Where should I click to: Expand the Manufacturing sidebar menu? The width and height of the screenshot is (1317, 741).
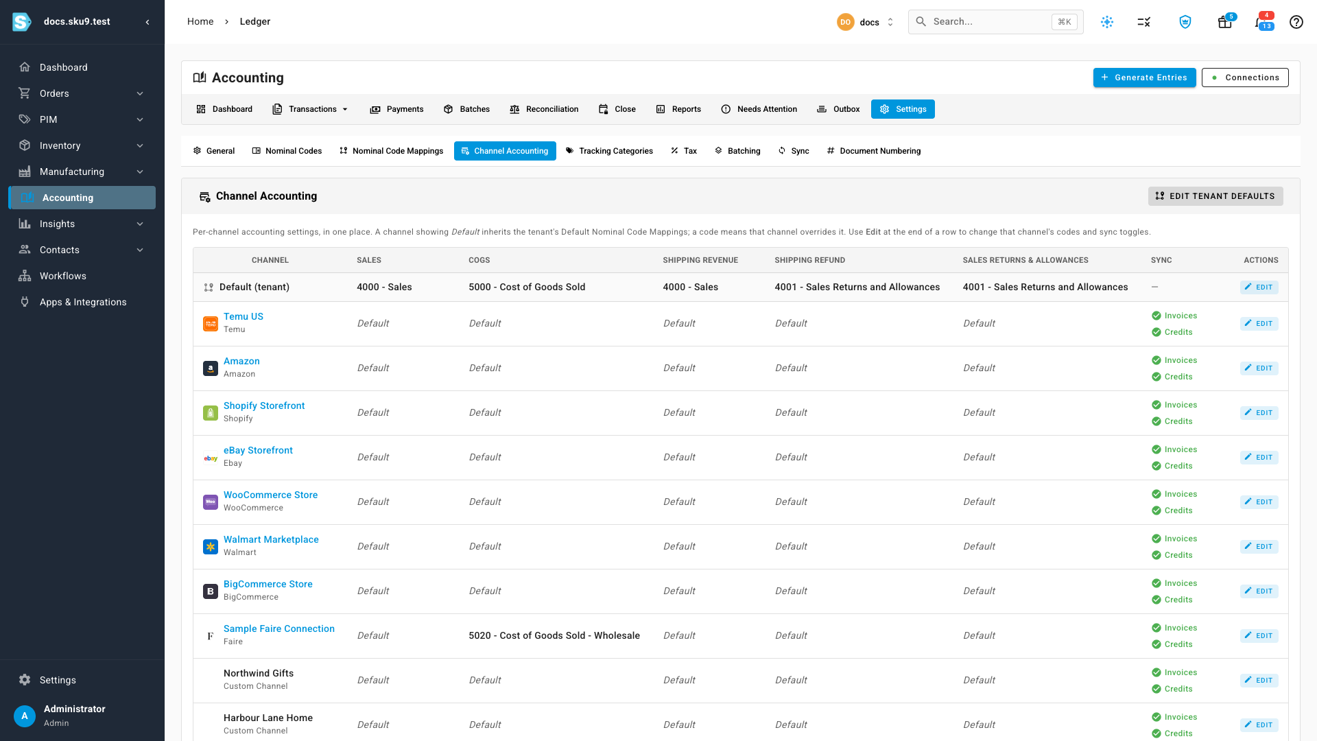coord(82,172)
